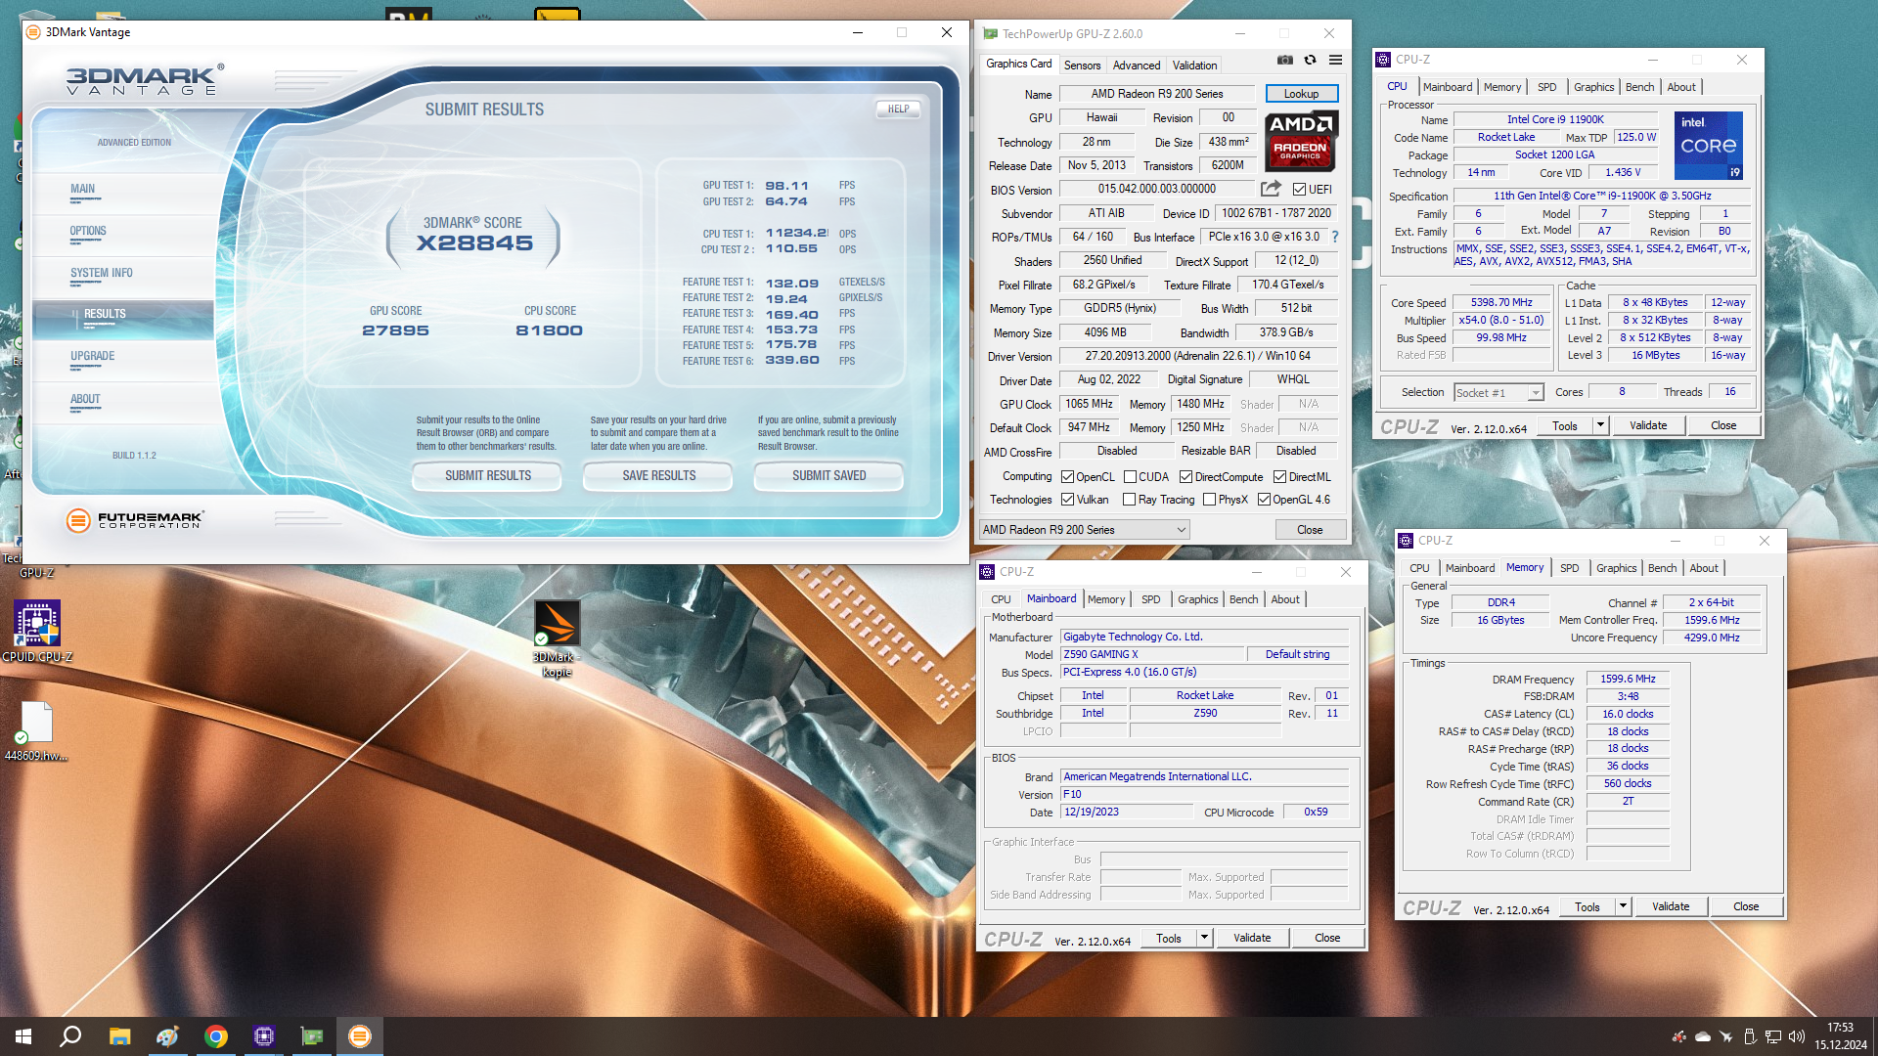This screenshot has width=1878, height=1056.
Task: Click the Lookup button in GPU-Z
Action: pyautogui.click(x=1301, y=94)
